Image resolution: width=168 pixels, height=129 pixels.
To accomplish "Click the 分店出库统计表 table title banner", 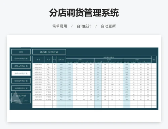I will (x=49, y=52).
